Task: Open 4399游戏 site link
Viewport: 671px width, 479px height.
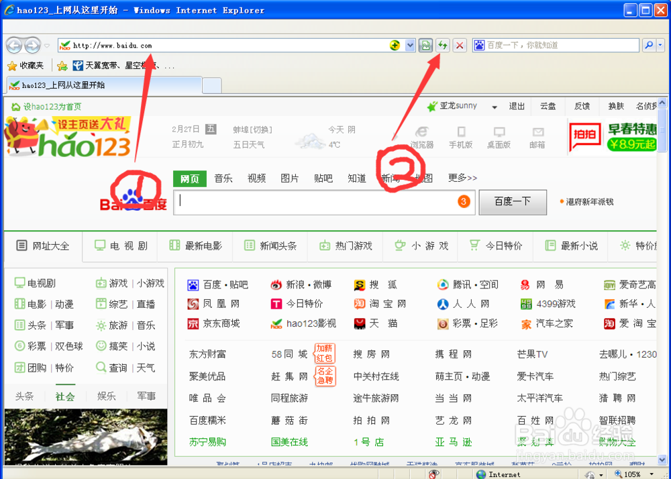Action: 548,304
